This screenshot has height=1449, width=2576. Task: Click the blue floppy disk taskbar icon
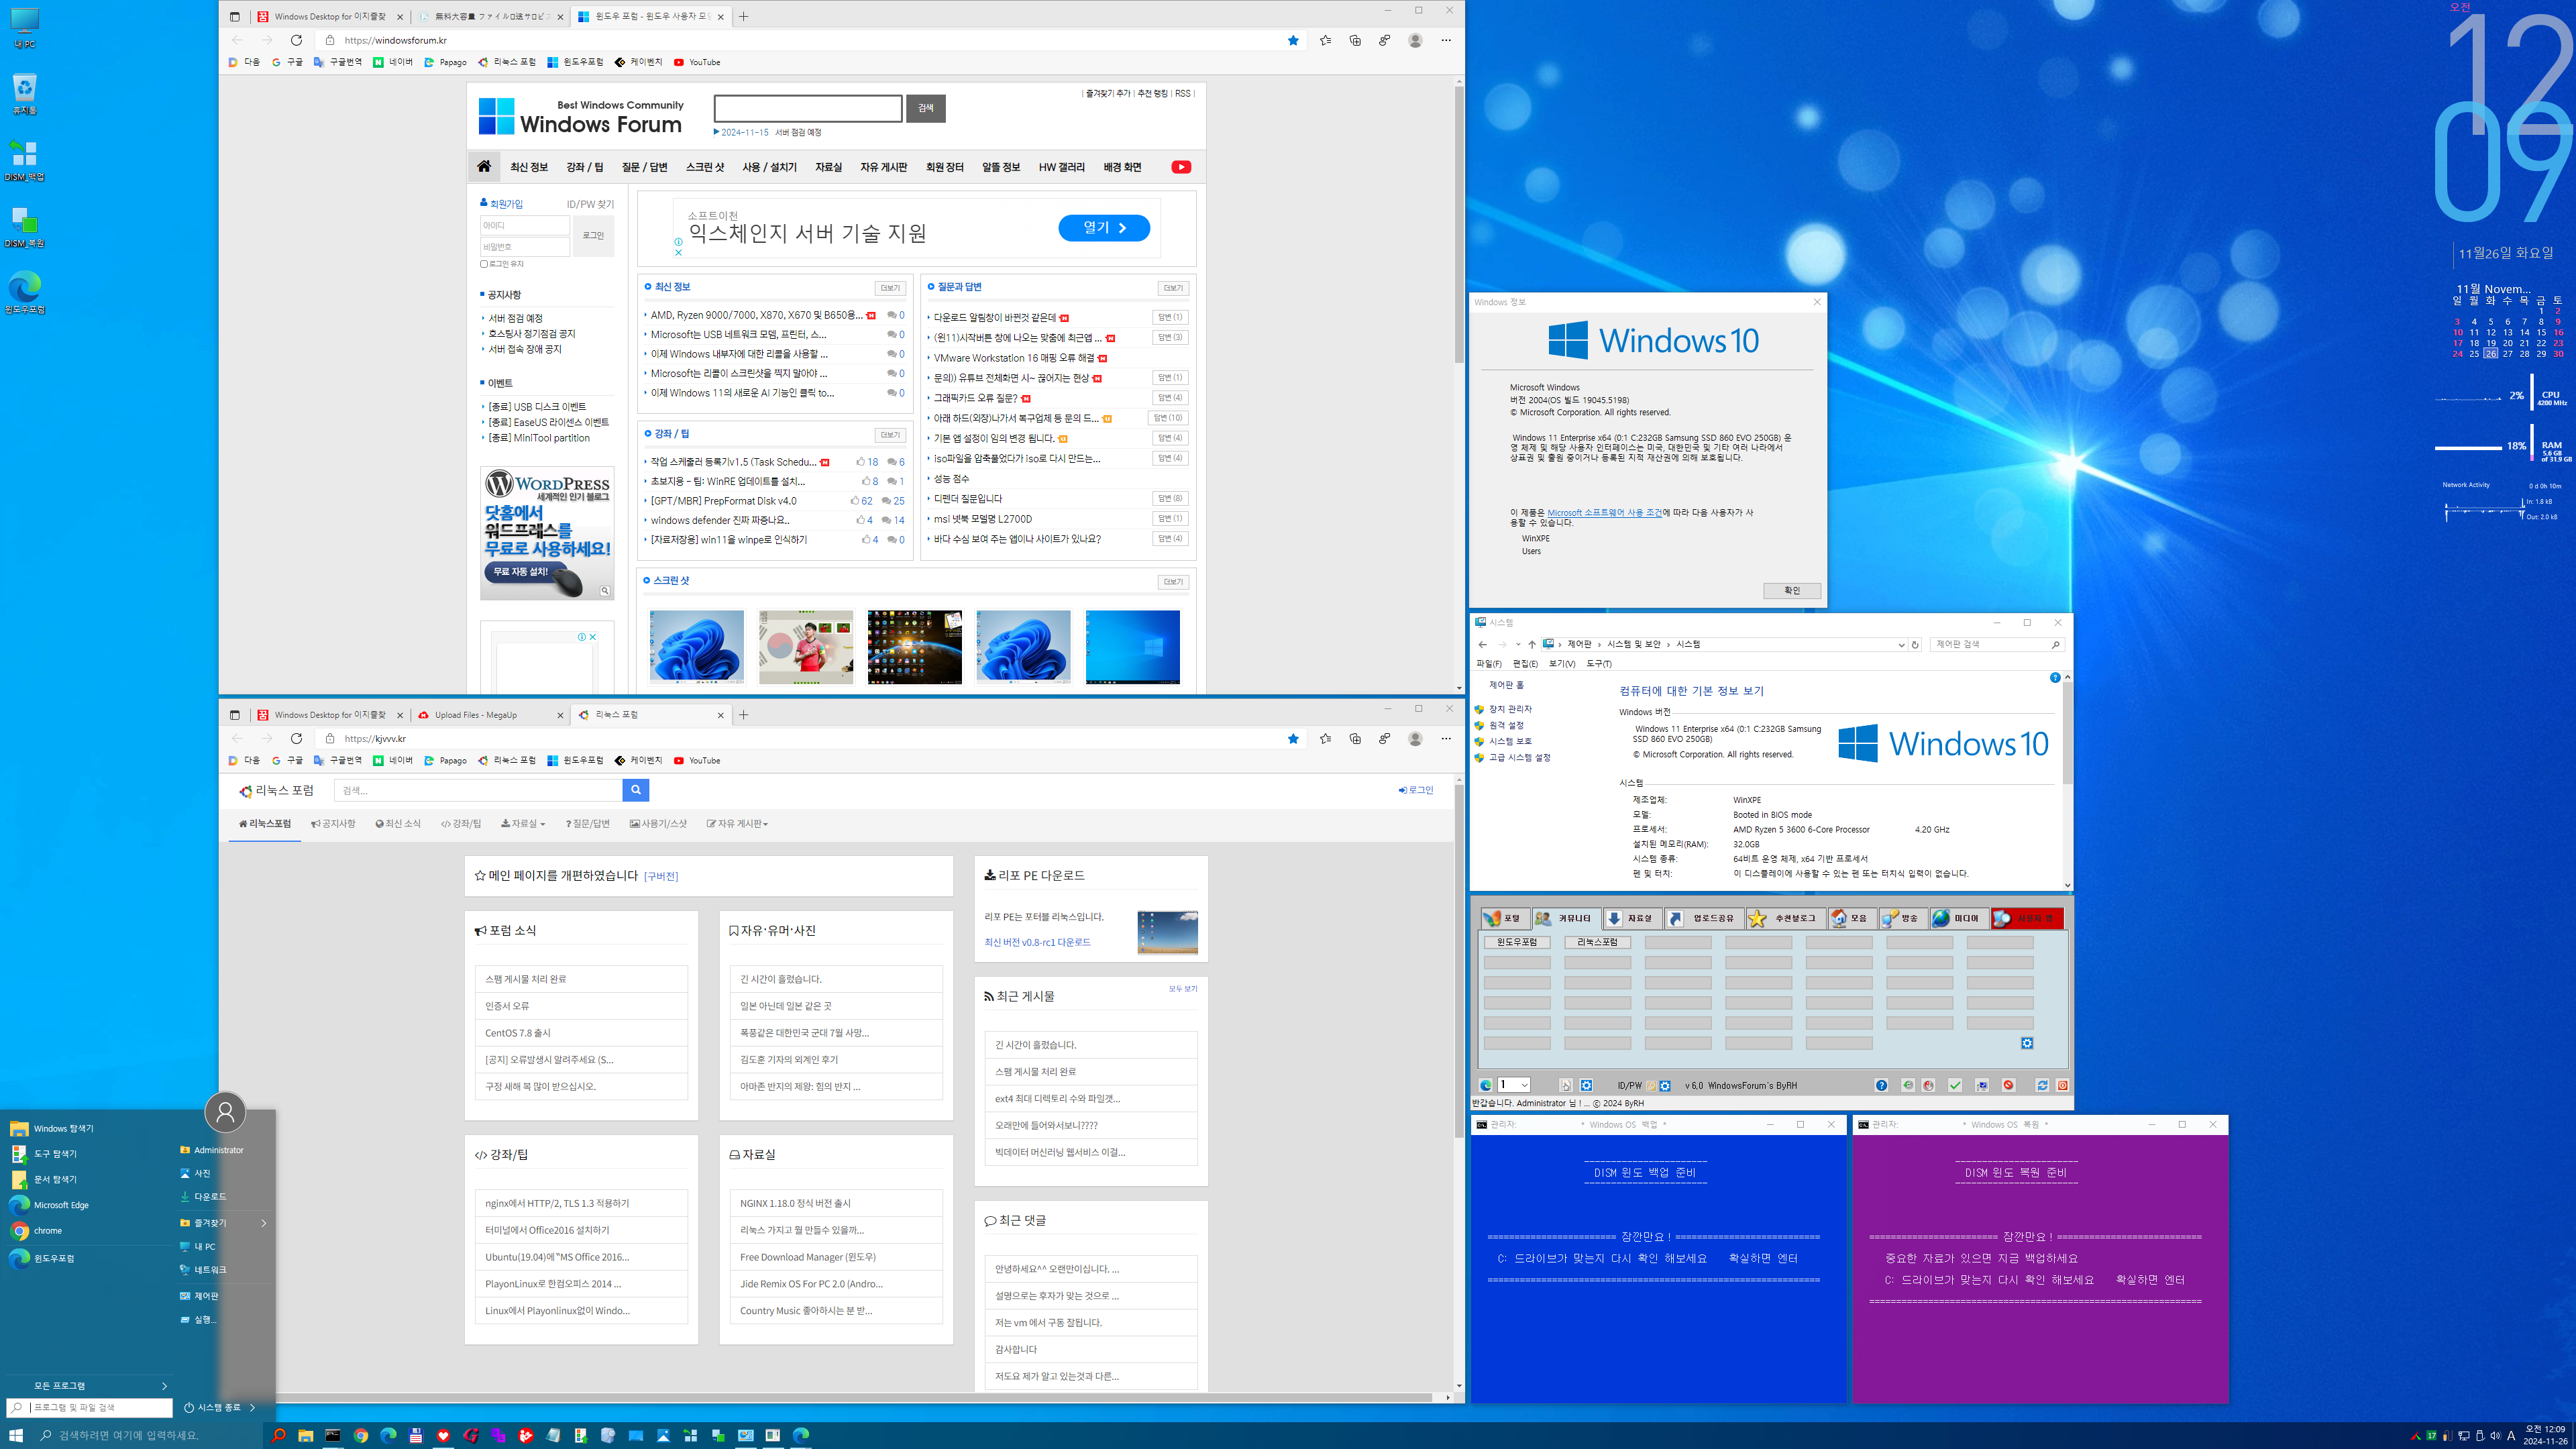(x=416, y=1435)
